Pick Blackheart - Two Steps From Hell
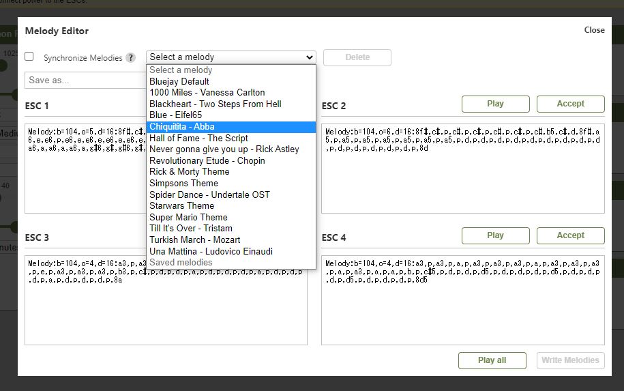 tap(231, 104)
